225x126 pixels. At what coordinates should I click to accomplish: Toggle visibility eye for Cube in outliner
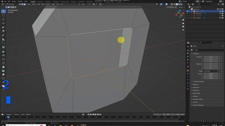click(x=220, y=11)
